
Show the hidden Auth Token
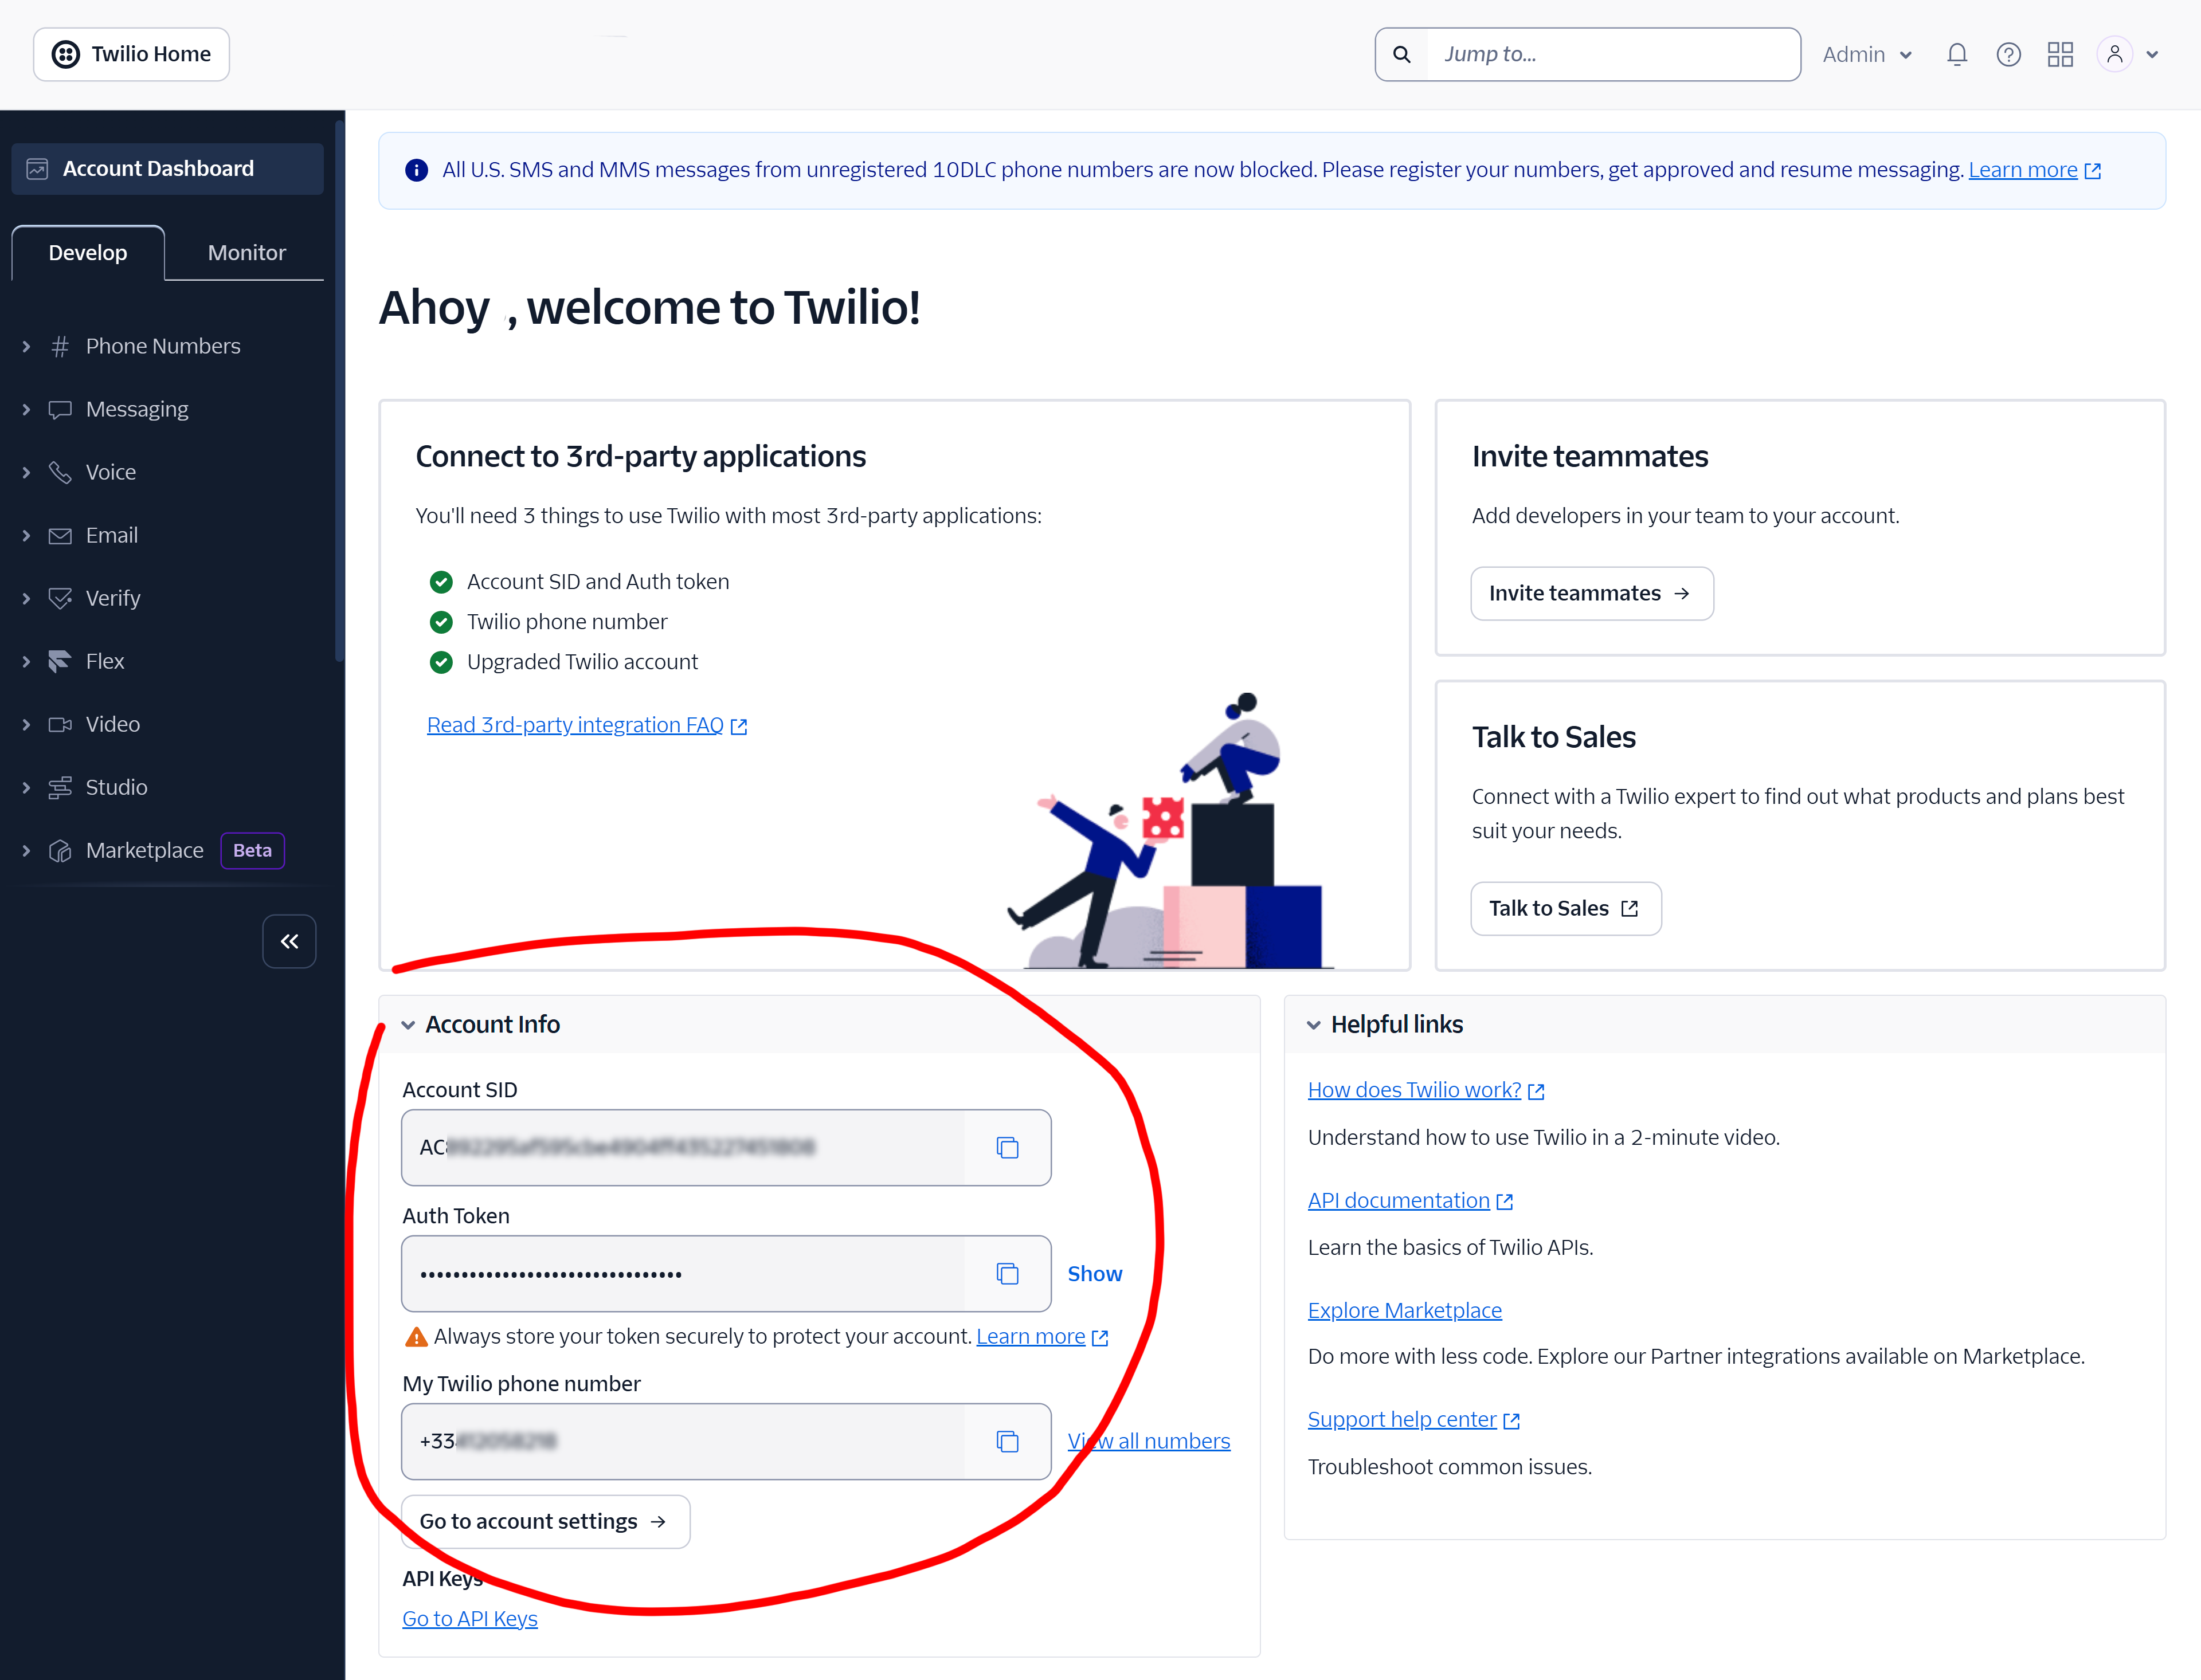tap(1095, 1273)
